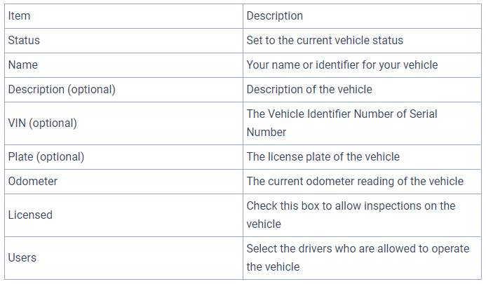
Task: Click 'The current odometer reading of the vehicle'
Action: coord(355,181)
